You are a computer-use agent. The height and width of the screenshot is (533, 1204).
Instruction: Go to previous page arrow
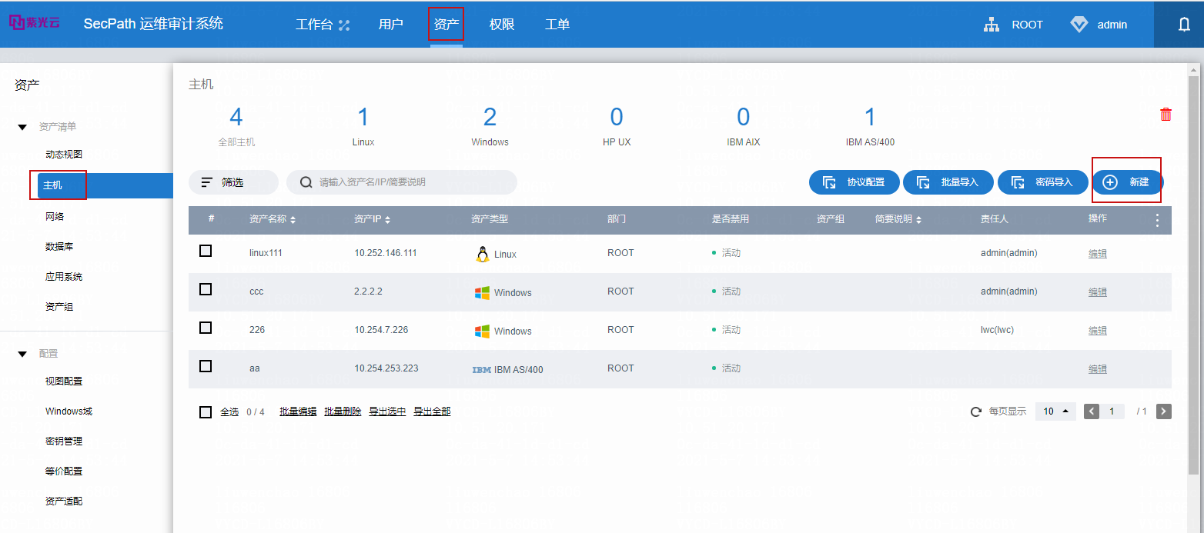pos(1092,411)
